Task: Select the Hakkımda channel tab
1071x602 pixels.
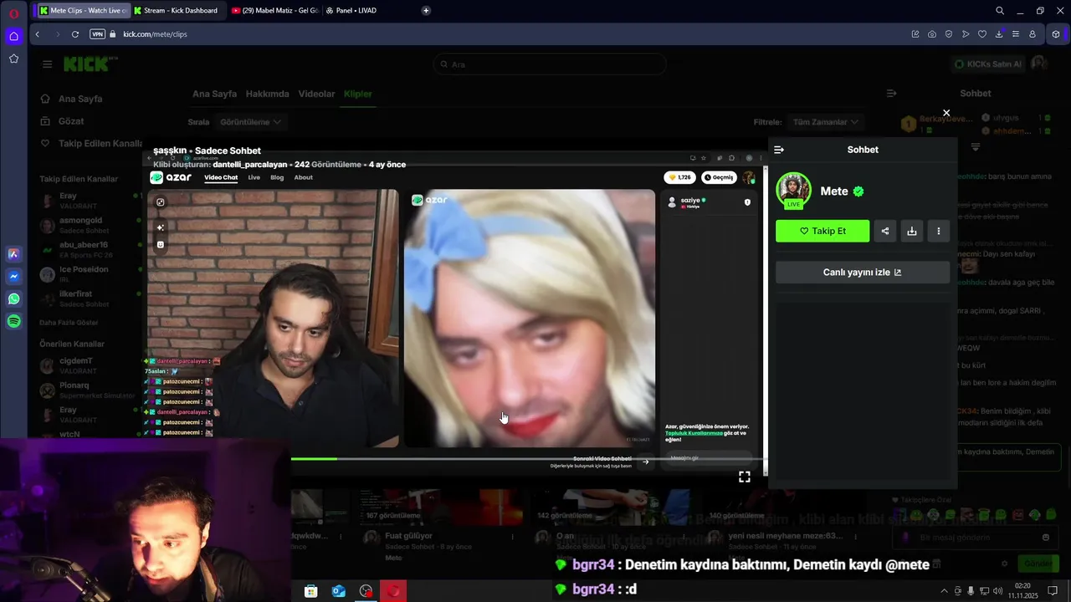Action: pyautogui.click(x=268, y=94)
